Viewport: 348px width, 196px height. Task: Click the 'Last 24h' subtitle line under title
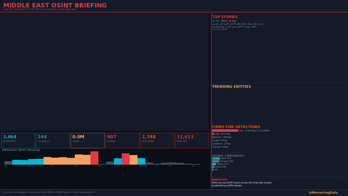tap(39, 9)
